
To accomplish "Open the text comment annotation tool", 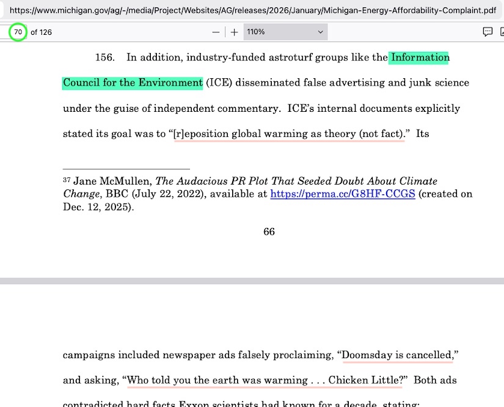I will tap(488, 32).
